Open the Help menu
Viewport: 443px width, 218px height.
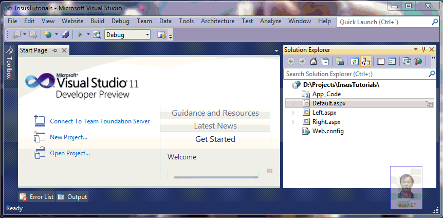point(324,21)
